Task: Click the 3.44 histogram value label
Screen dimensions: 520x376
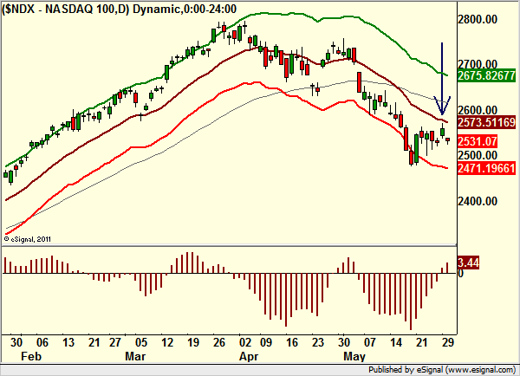Action: coord(468,263)
